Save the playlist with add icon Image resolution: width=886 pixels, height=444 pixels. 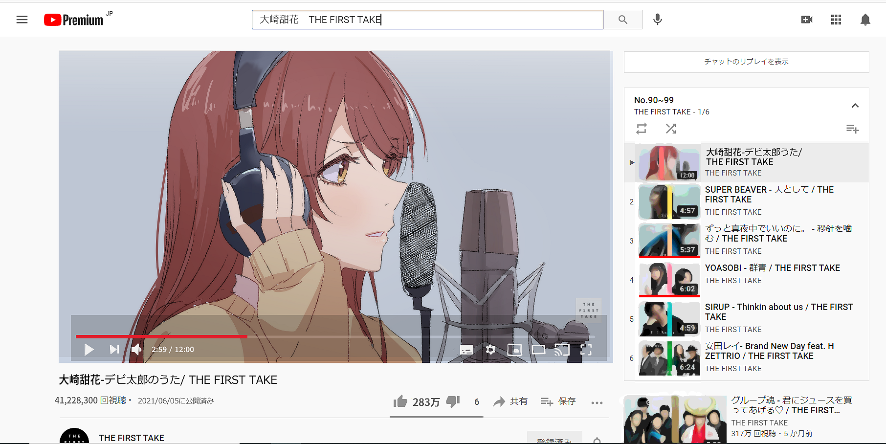852,129
